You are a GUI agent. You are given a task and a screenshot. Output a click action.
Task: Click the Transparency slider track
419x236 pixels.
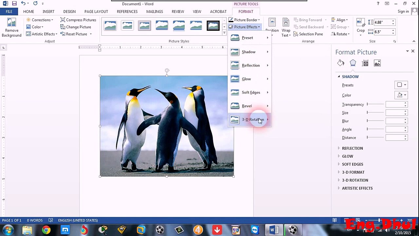coord(375,104)
